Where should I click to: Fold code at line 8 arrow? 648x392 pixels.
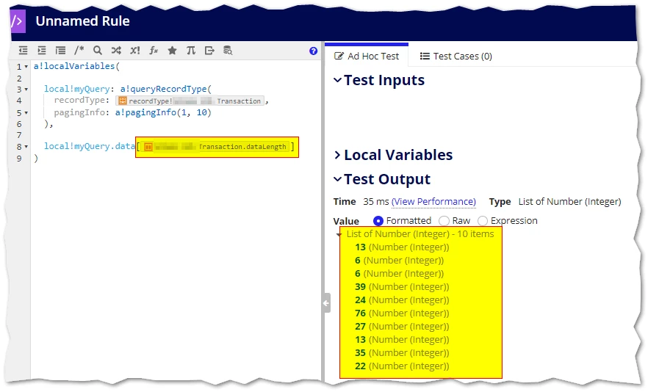tap(26, 147)
